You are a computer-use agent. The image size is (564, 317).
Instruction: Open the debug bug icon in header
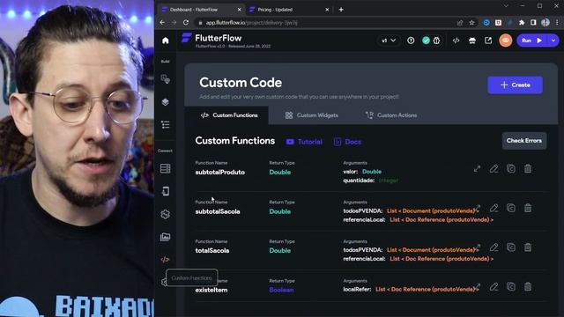pos(437,41)
